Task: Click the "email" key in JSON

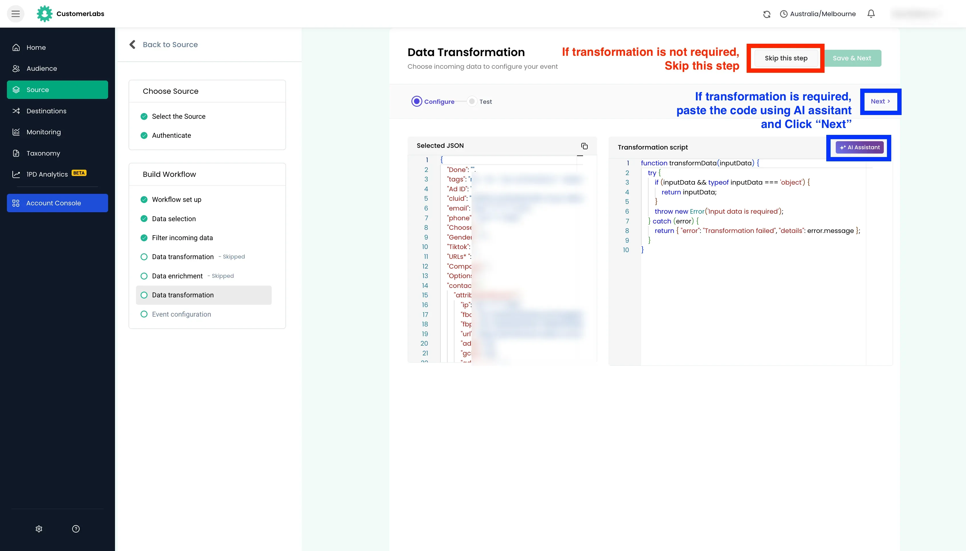Action: (458, 208)
